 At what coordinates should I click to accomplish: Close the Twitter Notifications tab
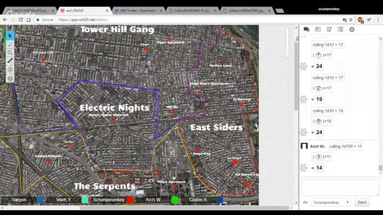click(x=161, y=11)
